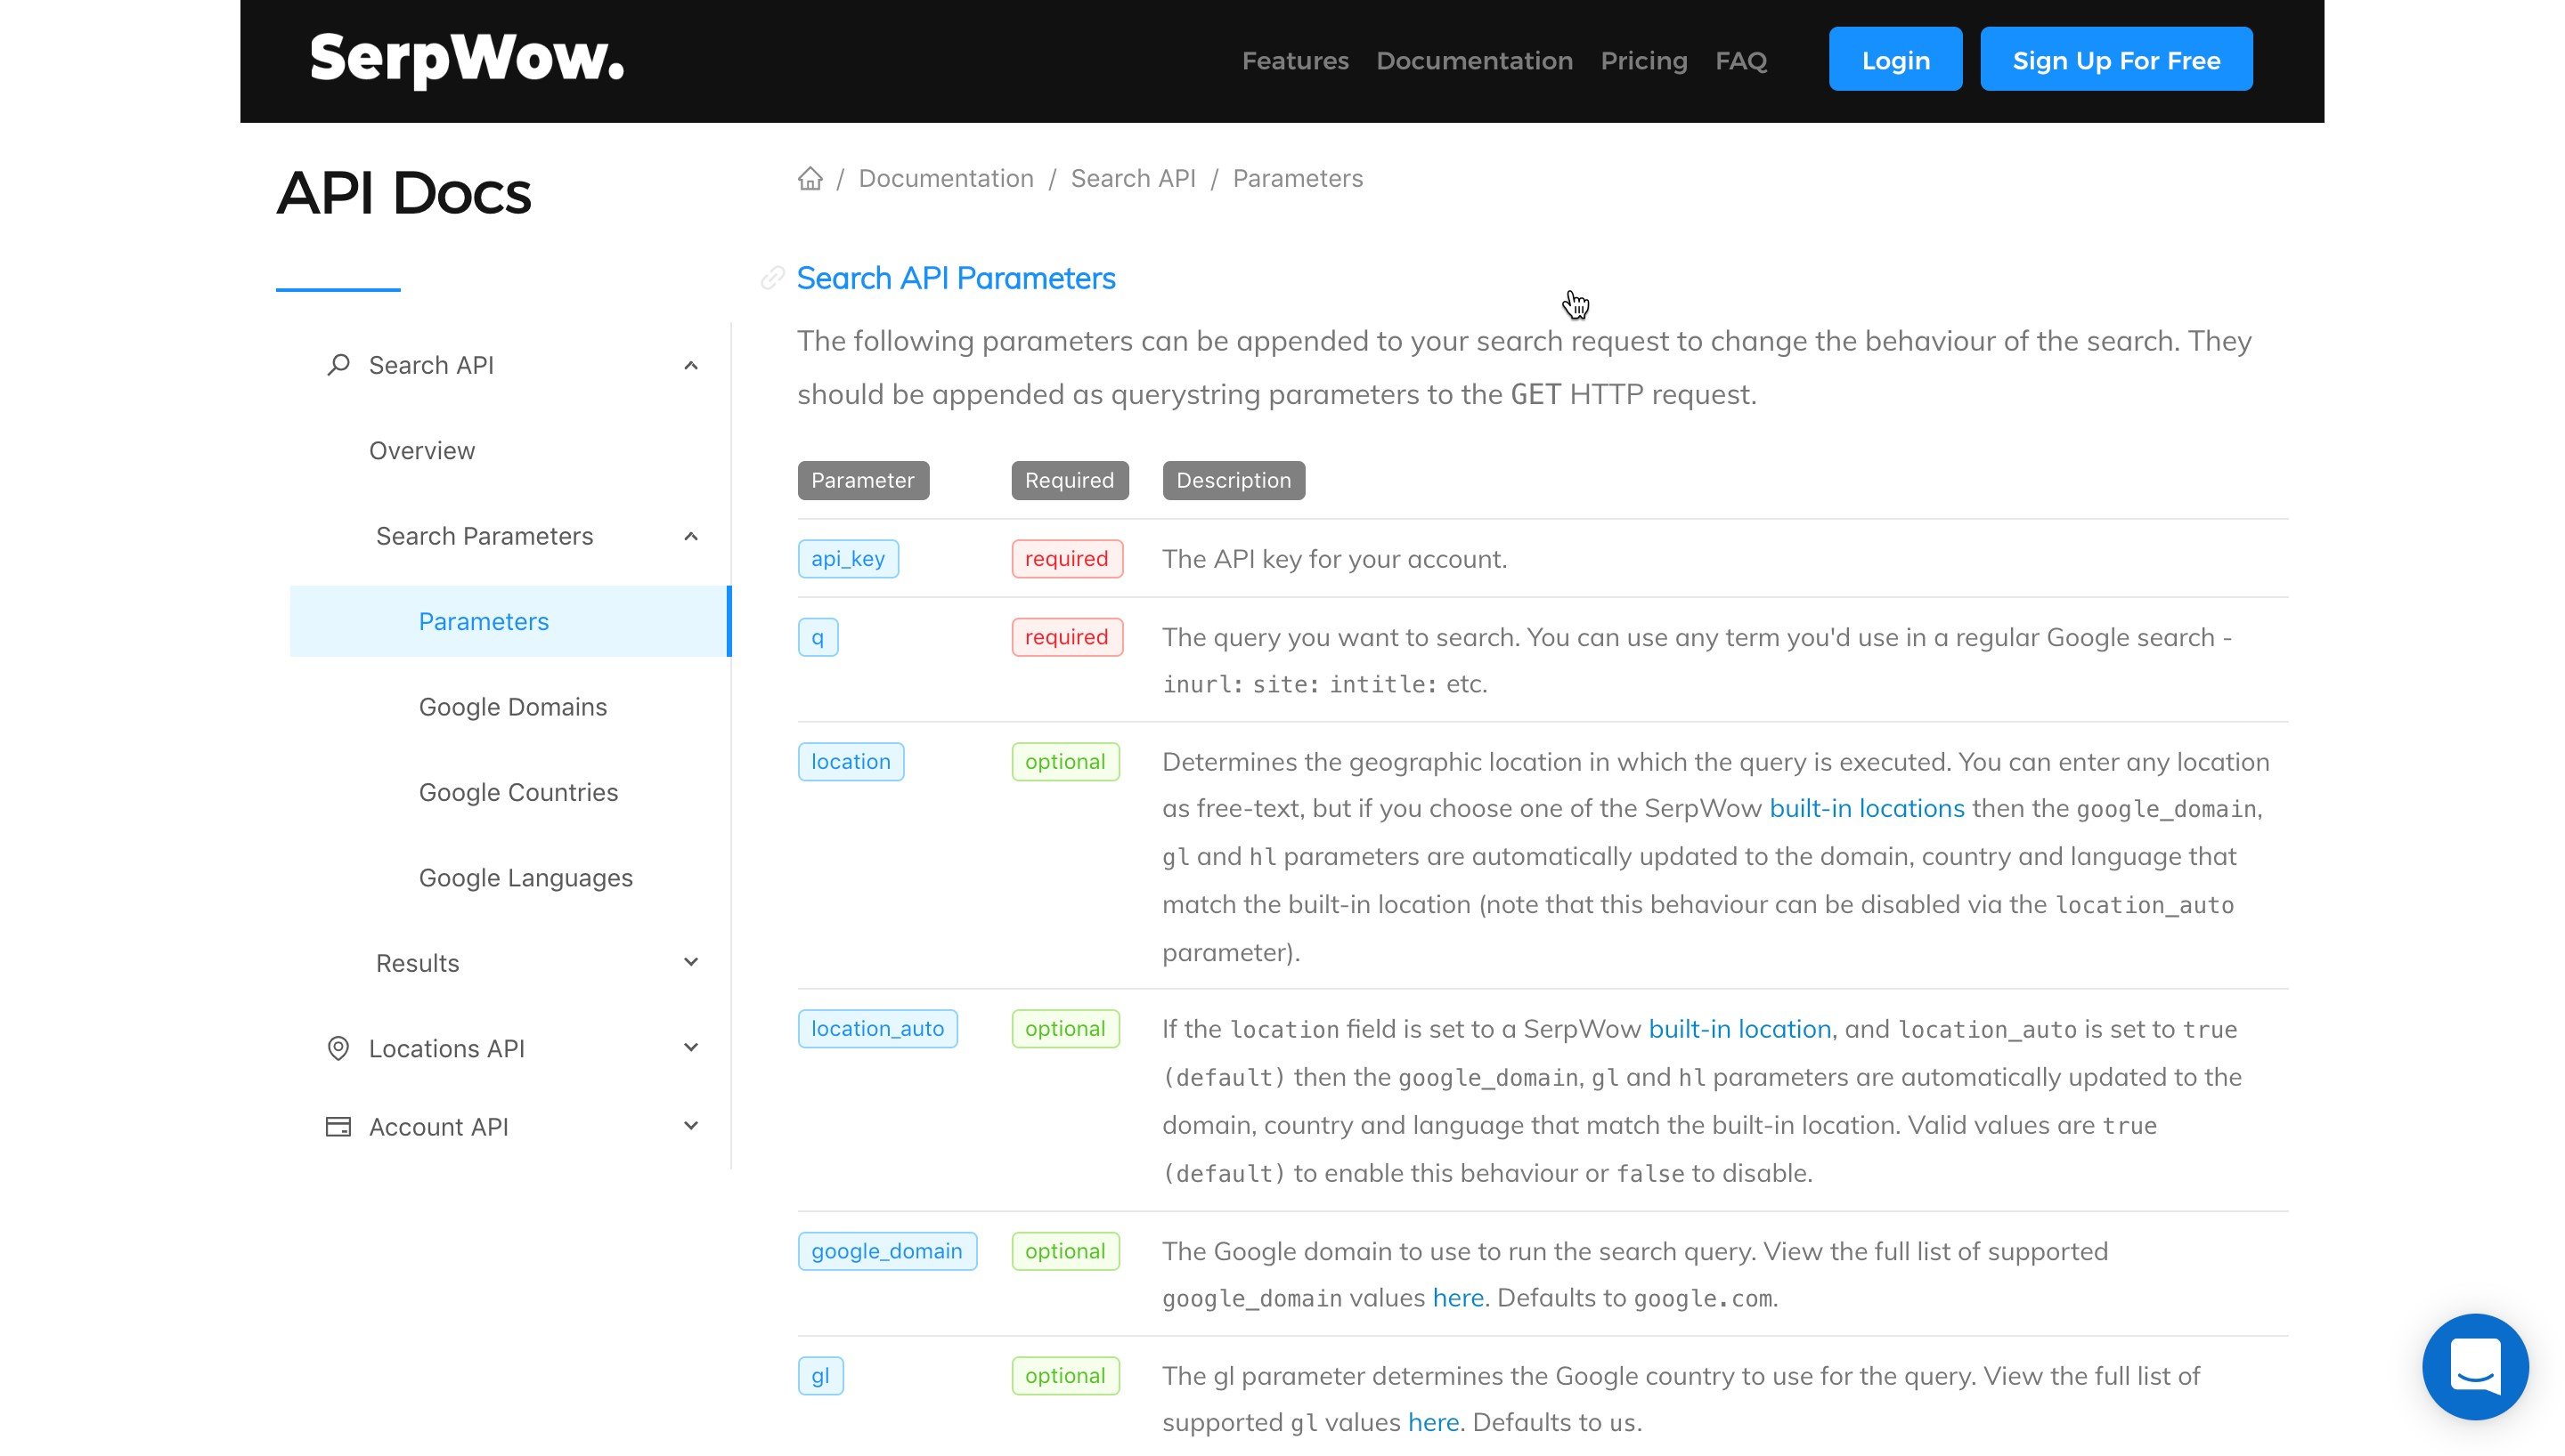
Task: Open Google Countries sidebar item
Action: 518,792
